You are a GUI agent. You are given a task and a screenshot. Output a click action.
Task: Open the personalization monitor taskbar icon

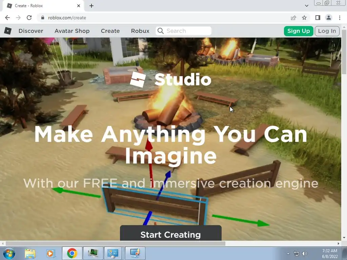(x=135, y=253)
